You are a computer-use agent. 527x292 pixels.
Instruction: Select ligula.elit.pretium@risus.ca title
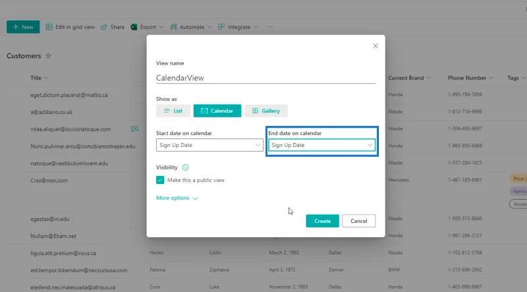point(63,253)
